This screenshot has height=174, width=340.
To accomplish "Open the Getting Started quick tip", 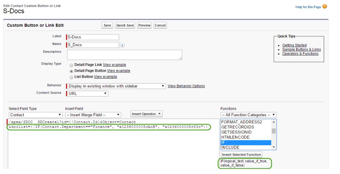I will pyautogui.click(x=294, y=45).
